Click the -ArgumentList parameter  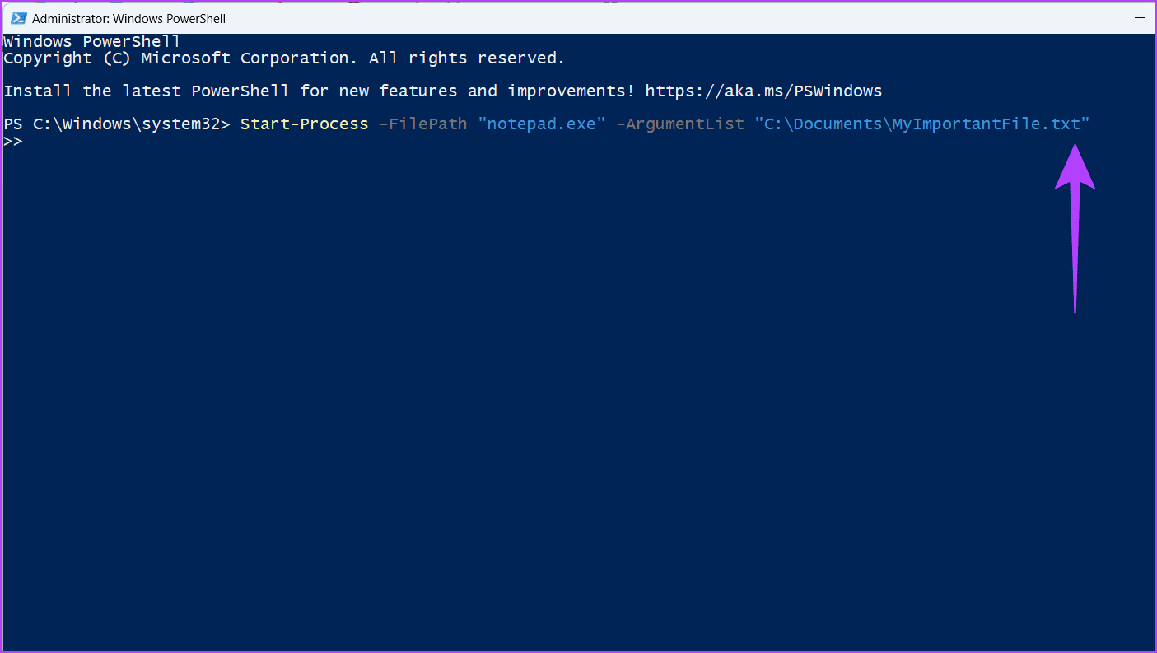point(680,124)
